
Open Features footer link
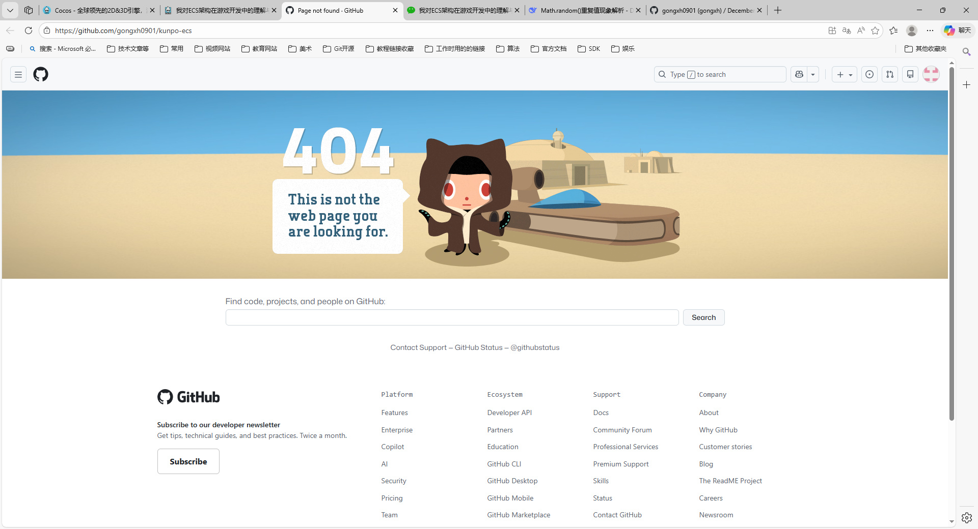coord(394,413)
